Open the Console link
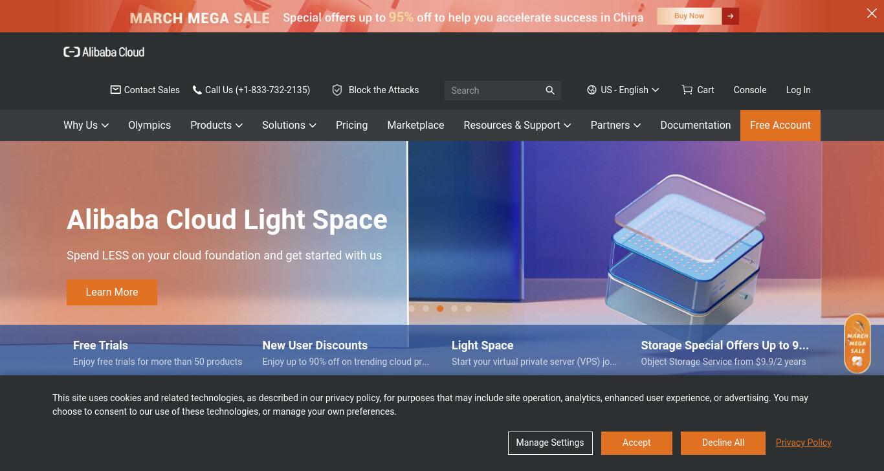 tap(750, 90)
